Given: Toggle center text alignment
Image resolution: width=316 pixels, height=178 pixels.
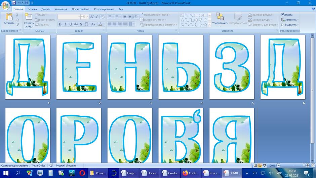Looking at the screenshot, I should click(115, 24).
